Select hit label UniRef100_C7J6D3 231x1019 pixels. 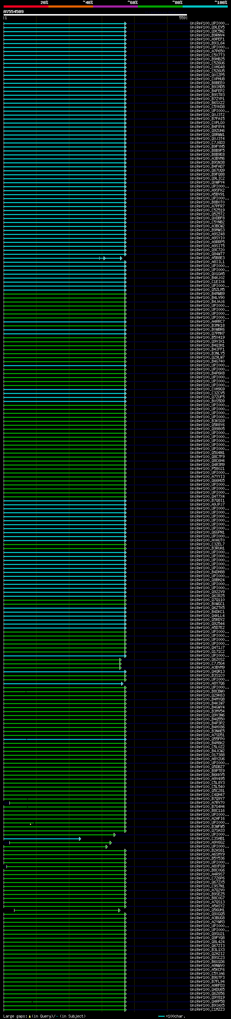pos(207,142)
